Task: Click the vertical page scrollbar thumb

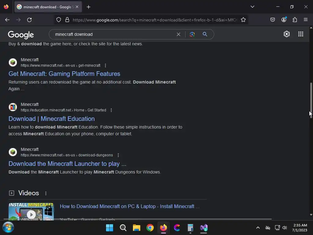Action: tap(311, 100)
